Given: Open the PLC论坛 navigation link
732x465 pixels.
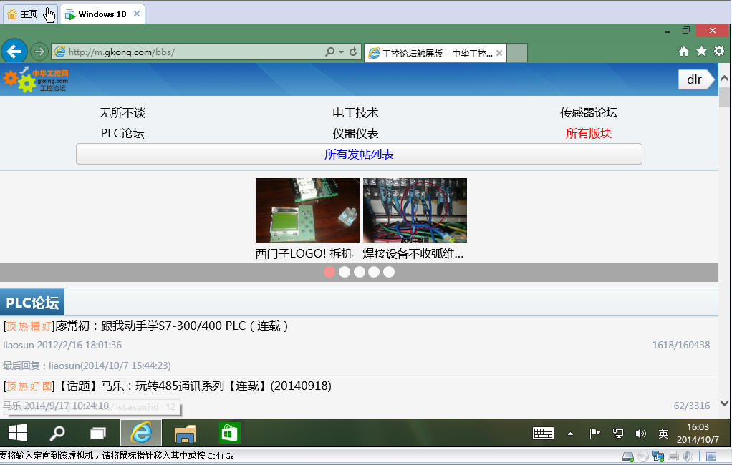Looking at the screenshot, I should click(122, 133).
